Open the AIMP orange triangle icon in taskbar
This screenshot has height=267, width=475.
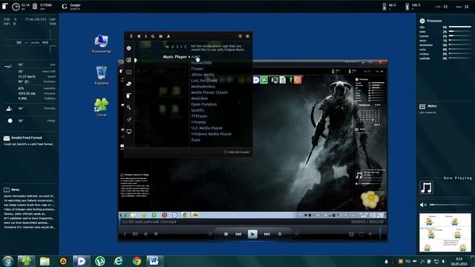click(x=63, y=261)
